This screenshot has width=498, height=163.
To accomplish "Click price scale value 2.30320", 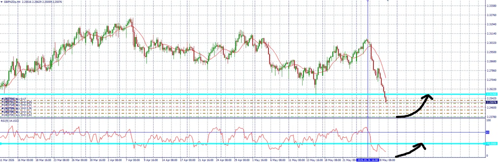I will (x=491, y=43).
